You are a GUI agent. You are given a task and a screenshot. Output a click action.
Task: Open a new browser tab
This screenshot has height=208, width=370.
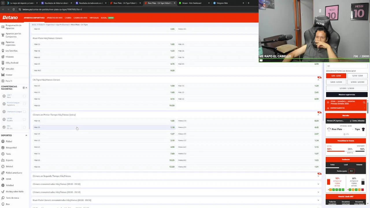coord(248,3)
